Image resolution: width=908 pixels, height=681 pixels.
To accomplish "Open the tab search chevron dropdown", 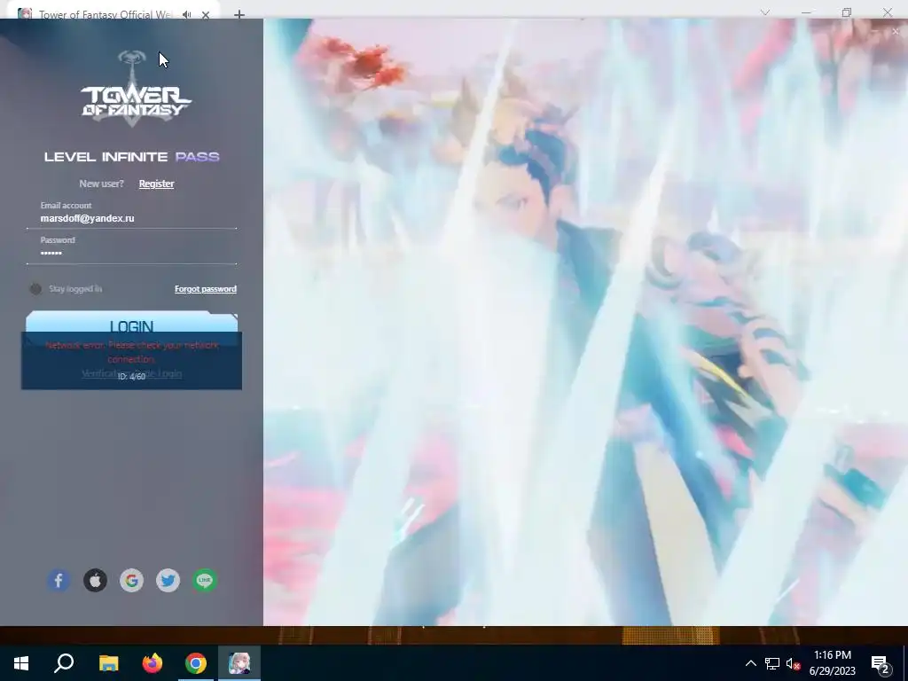I will pyautogui.click(x=765, y=12).
